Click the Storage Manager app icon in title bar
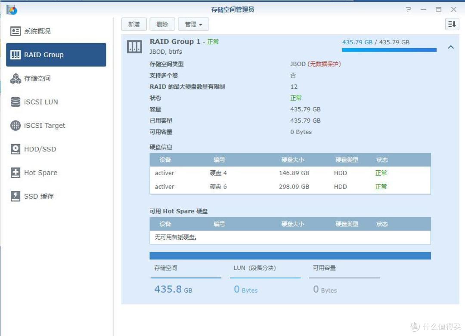Image resolution: width=465 pixels, height=336 pixels. [x=12, y=10]
